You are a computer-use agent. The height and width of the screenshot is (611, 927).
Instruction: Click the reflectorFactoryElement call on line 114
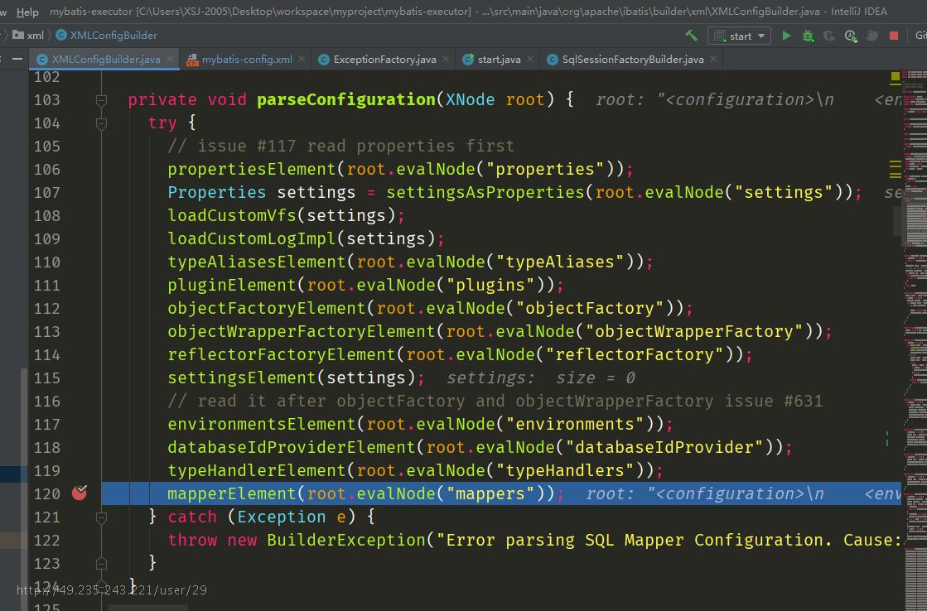(x=282, y=354)
